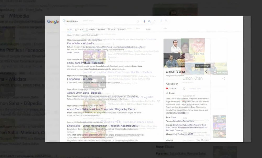Click the More images button in the knowledge panel

click(x=203, y=66)
